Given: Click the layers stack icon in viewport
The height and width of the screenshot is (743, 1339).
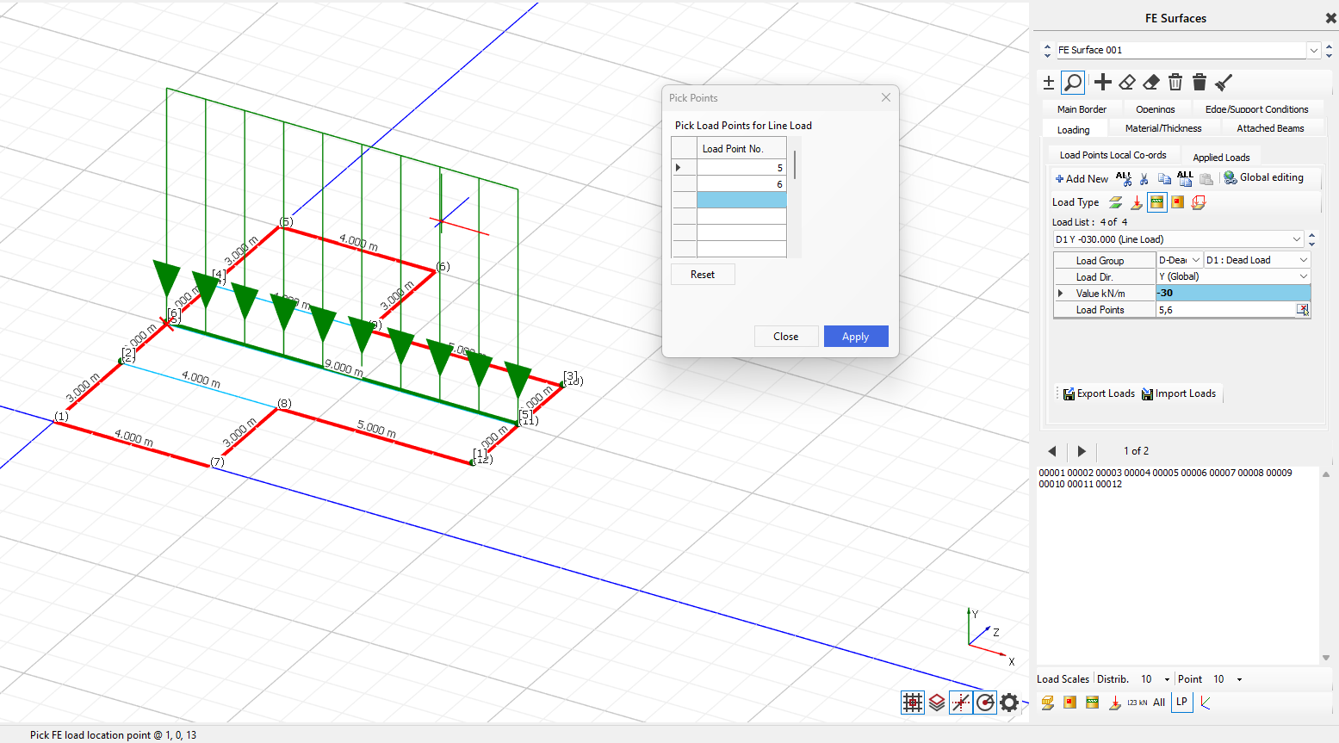Looking at the screenshot, I should coord(937,703).
